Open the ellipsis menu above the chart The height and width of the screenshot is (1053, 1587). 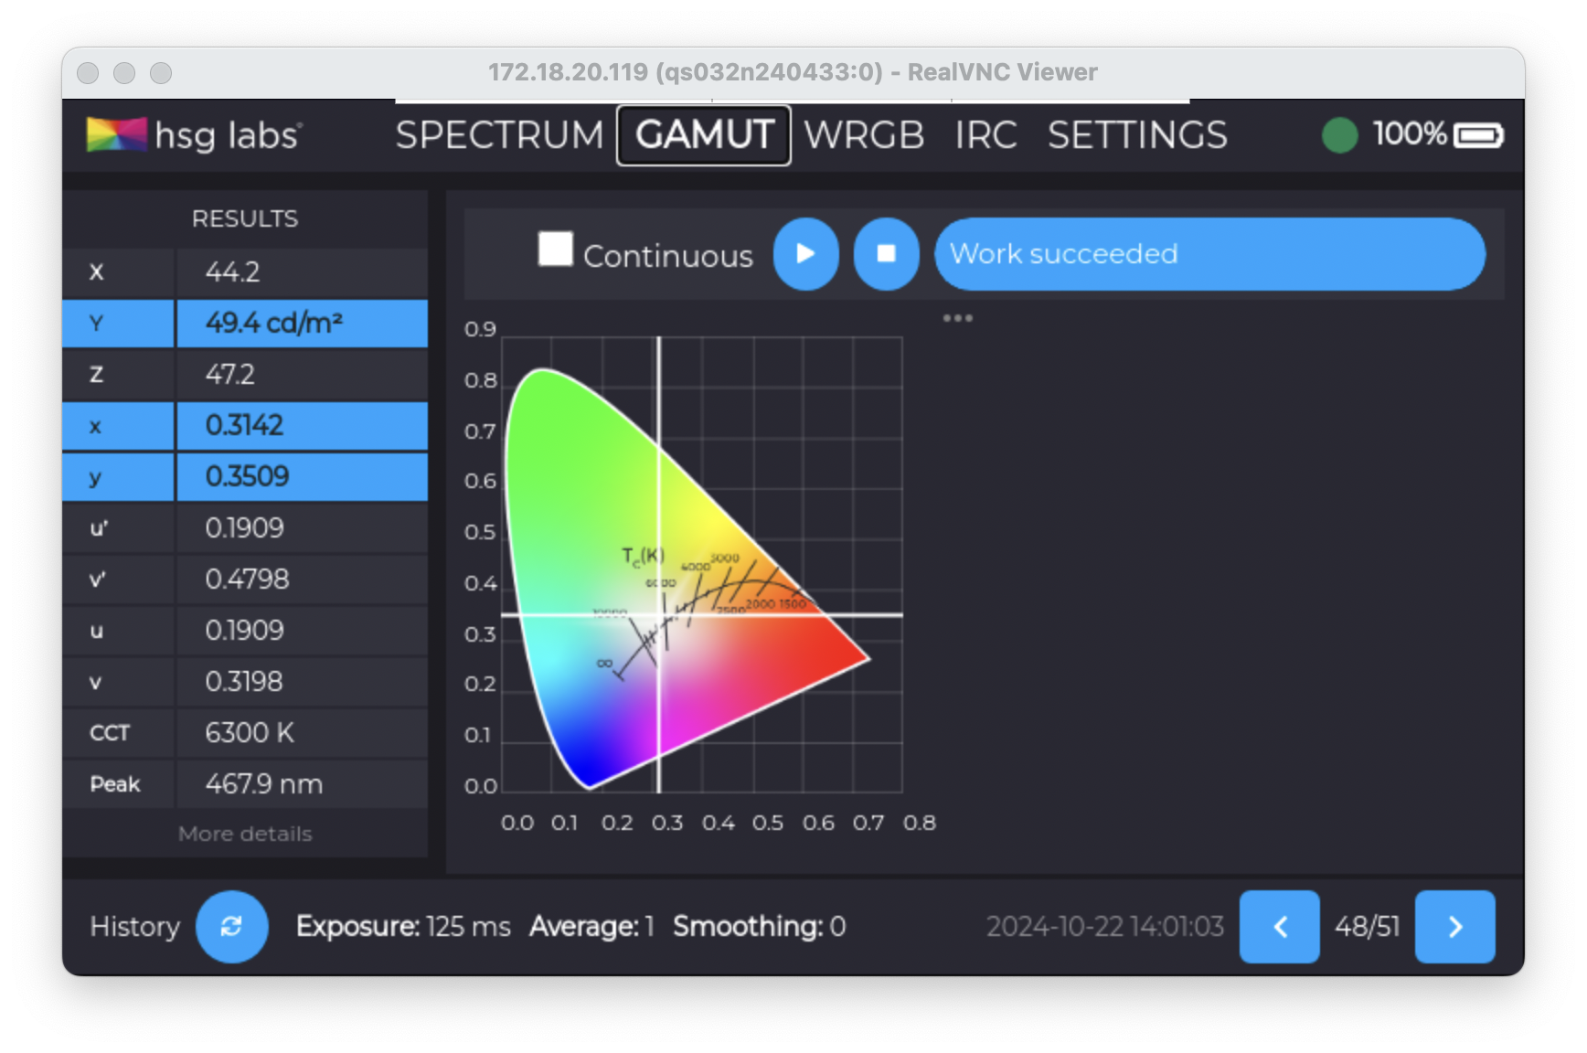pyautogui.click(x=958, y=318)
